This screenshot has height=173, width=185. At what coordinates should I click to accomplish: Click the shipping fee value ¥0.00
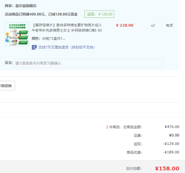(x=174, y=135)
